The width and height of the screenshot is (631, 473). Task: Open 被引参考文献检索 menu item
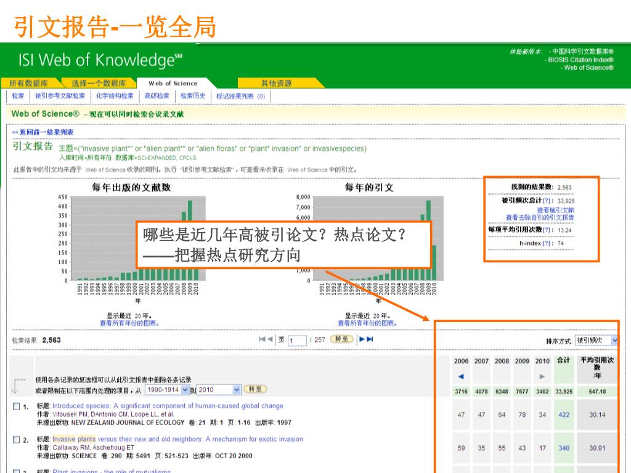(60, 95)
